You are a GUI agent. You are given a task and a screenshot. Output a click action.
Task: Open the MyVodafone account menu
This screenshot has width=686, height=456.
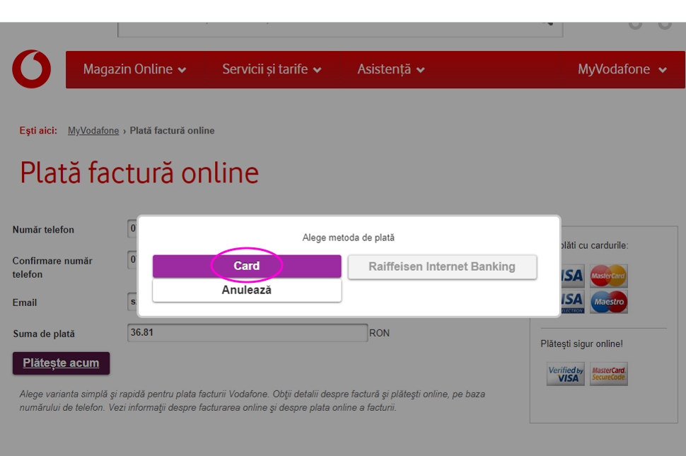point(622,69)
